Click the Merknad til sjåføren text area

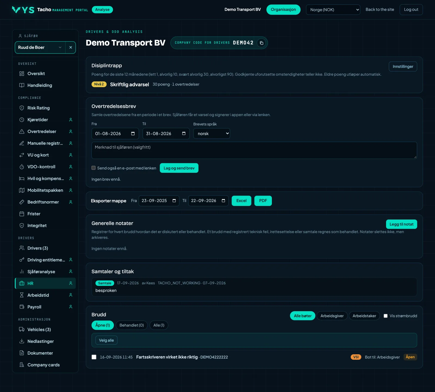254,150
